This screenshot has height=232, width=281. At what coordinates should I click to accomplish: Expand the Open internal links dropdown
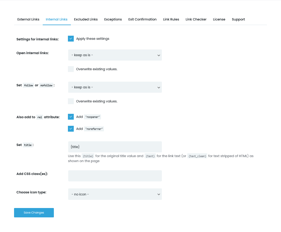tap(115, 55)
